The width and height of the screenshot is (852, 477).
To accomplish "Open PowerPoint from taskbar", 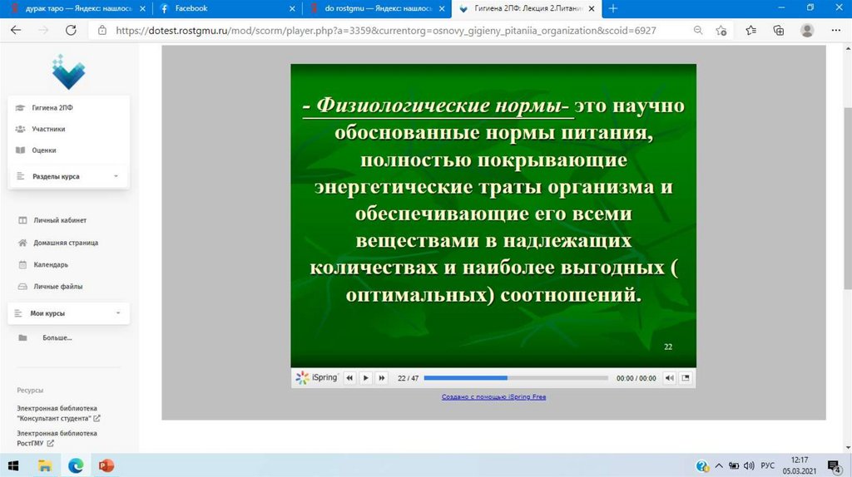I will 106,465.
